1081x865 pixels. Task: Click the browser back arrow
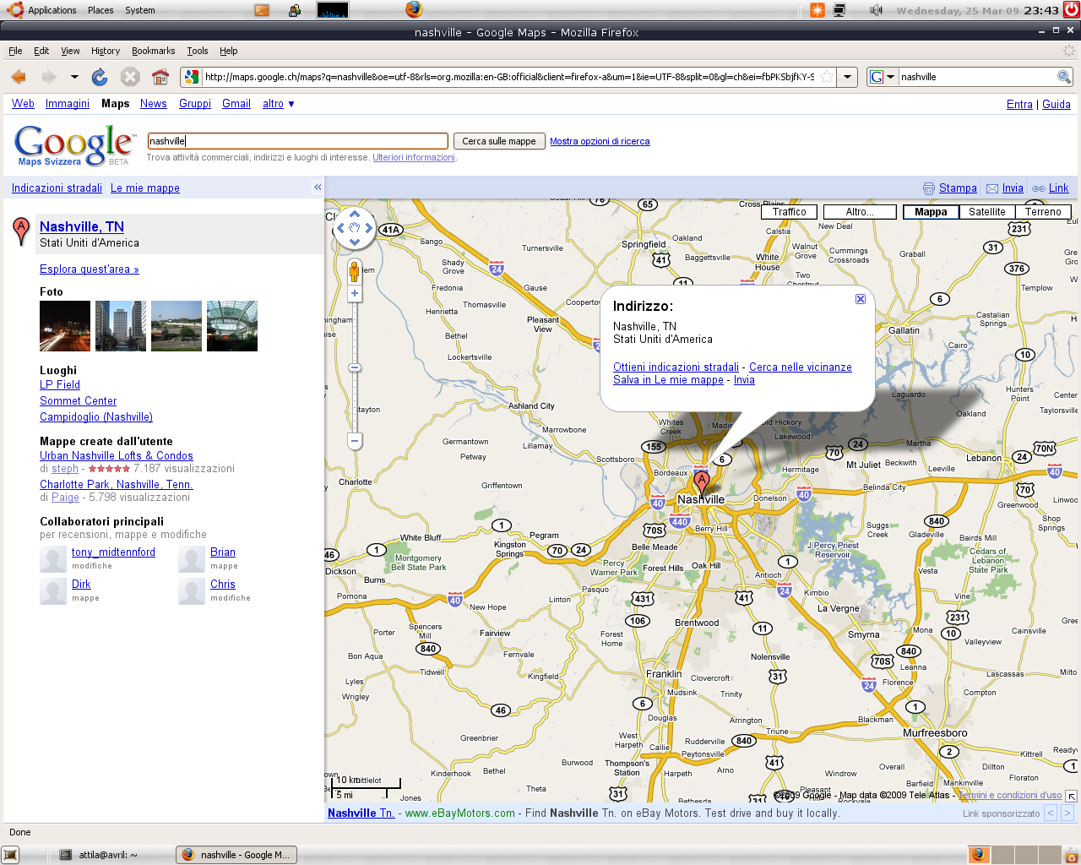coord(19,77)
